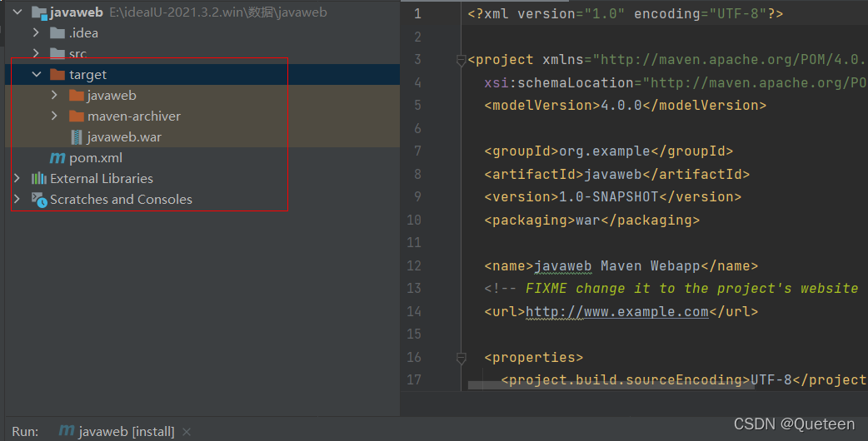Click the FIXME comment on line 13
Viewport: 868px width, 441px height.
pos(671,289)
